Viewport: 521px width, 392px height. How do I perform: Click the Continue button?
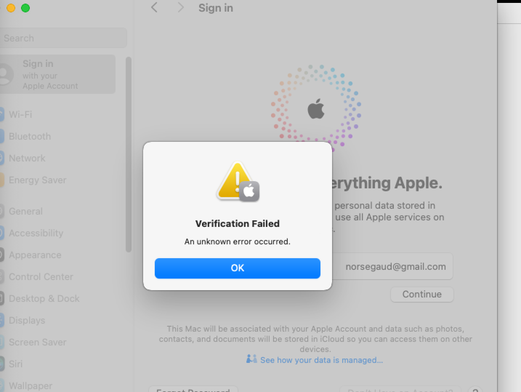422,294
